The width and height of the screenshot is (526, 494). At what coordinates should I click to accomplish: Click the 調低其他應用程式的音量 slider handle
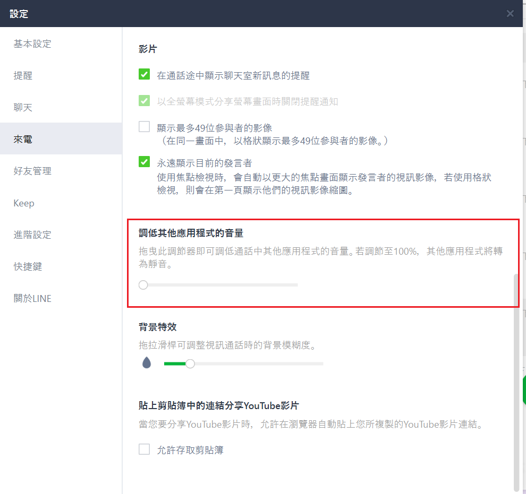pos(143,285)
